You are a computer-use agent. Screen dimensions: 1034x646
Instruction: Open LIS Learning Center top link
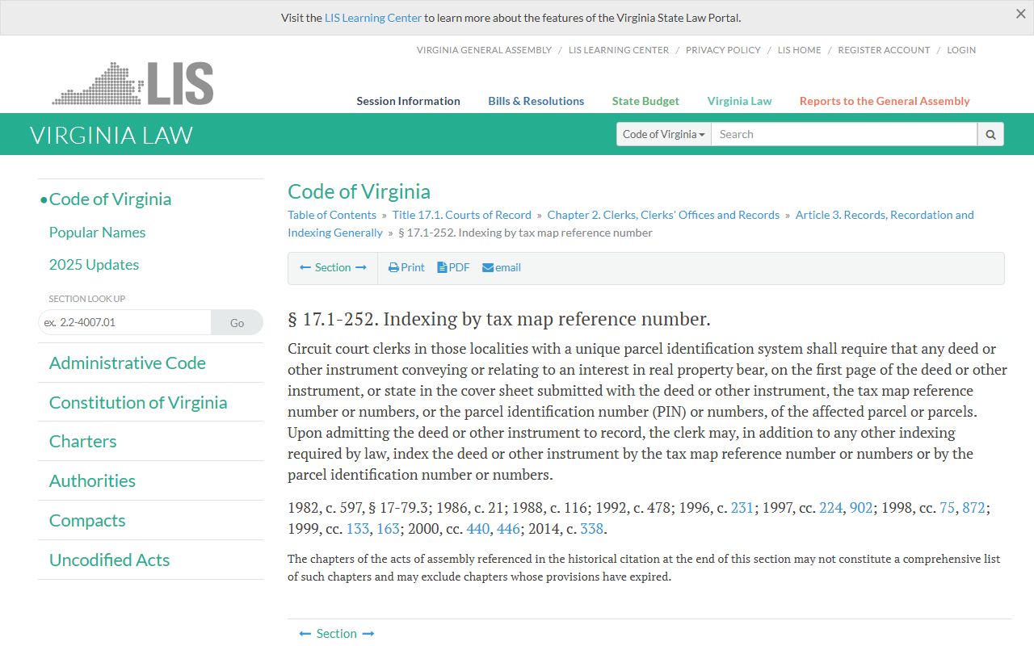(x=619, y=50)
